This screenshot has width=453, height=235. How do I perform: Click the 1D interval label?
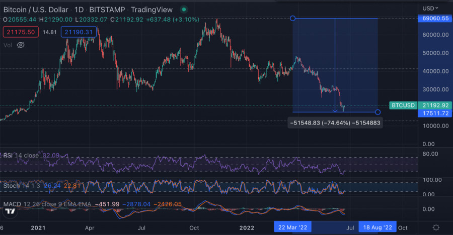79,10
